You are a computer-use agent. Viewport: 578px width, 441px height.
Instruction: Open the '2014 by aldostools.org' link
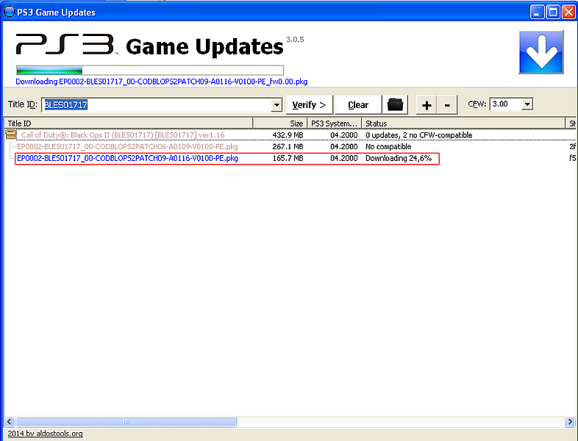pos(45,434)
